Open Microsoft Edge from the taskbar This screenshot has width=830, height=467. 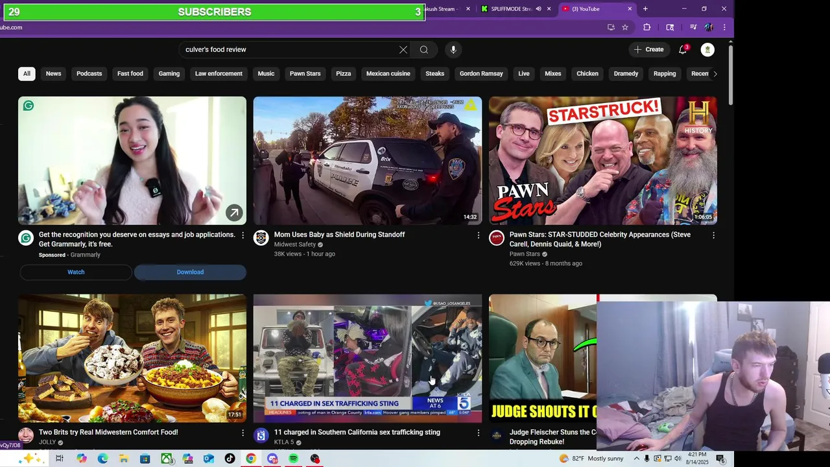[102, 459]
